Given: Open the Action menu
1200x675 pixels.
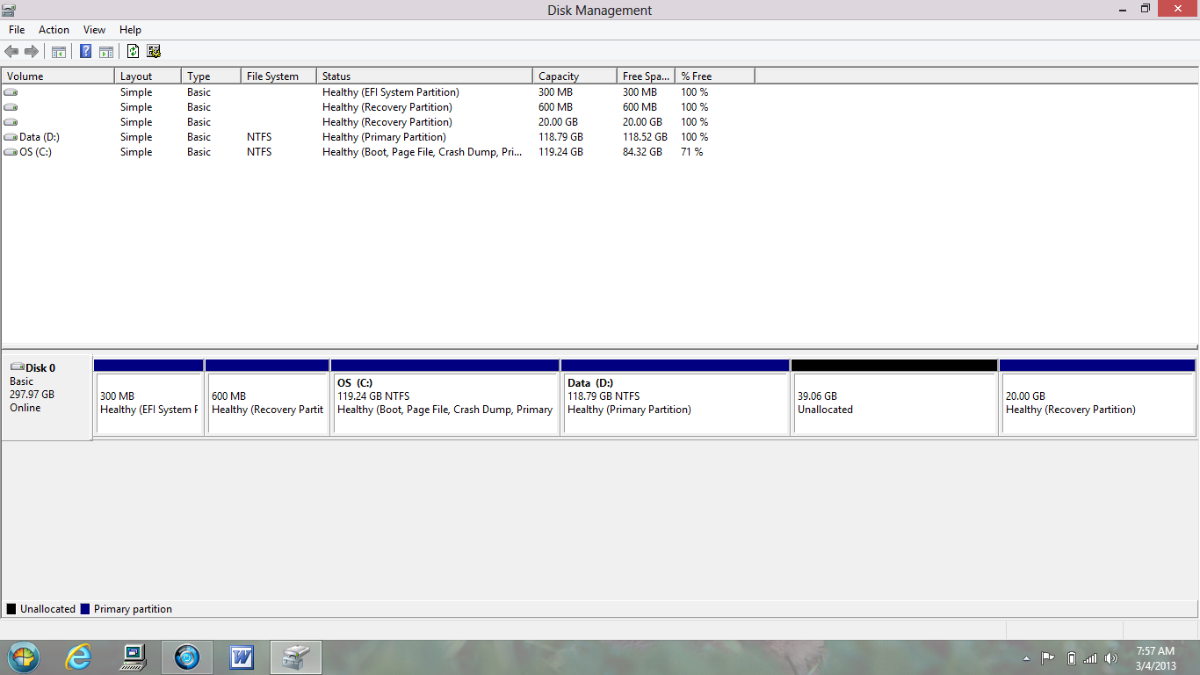Looking at the screenshot, I should [54, 30].
